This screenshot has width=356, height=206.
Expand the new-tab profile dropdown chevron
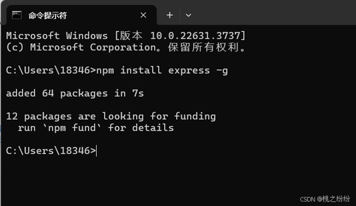coord(188,15)
